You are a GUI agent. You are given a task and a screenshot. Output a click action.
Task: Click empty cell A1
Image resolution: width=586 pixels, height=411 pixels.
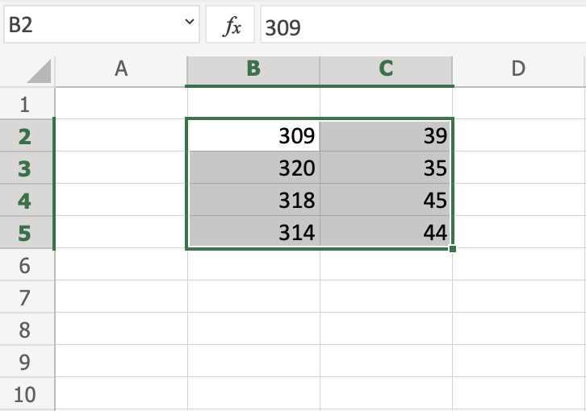click(x=121, y=104)
